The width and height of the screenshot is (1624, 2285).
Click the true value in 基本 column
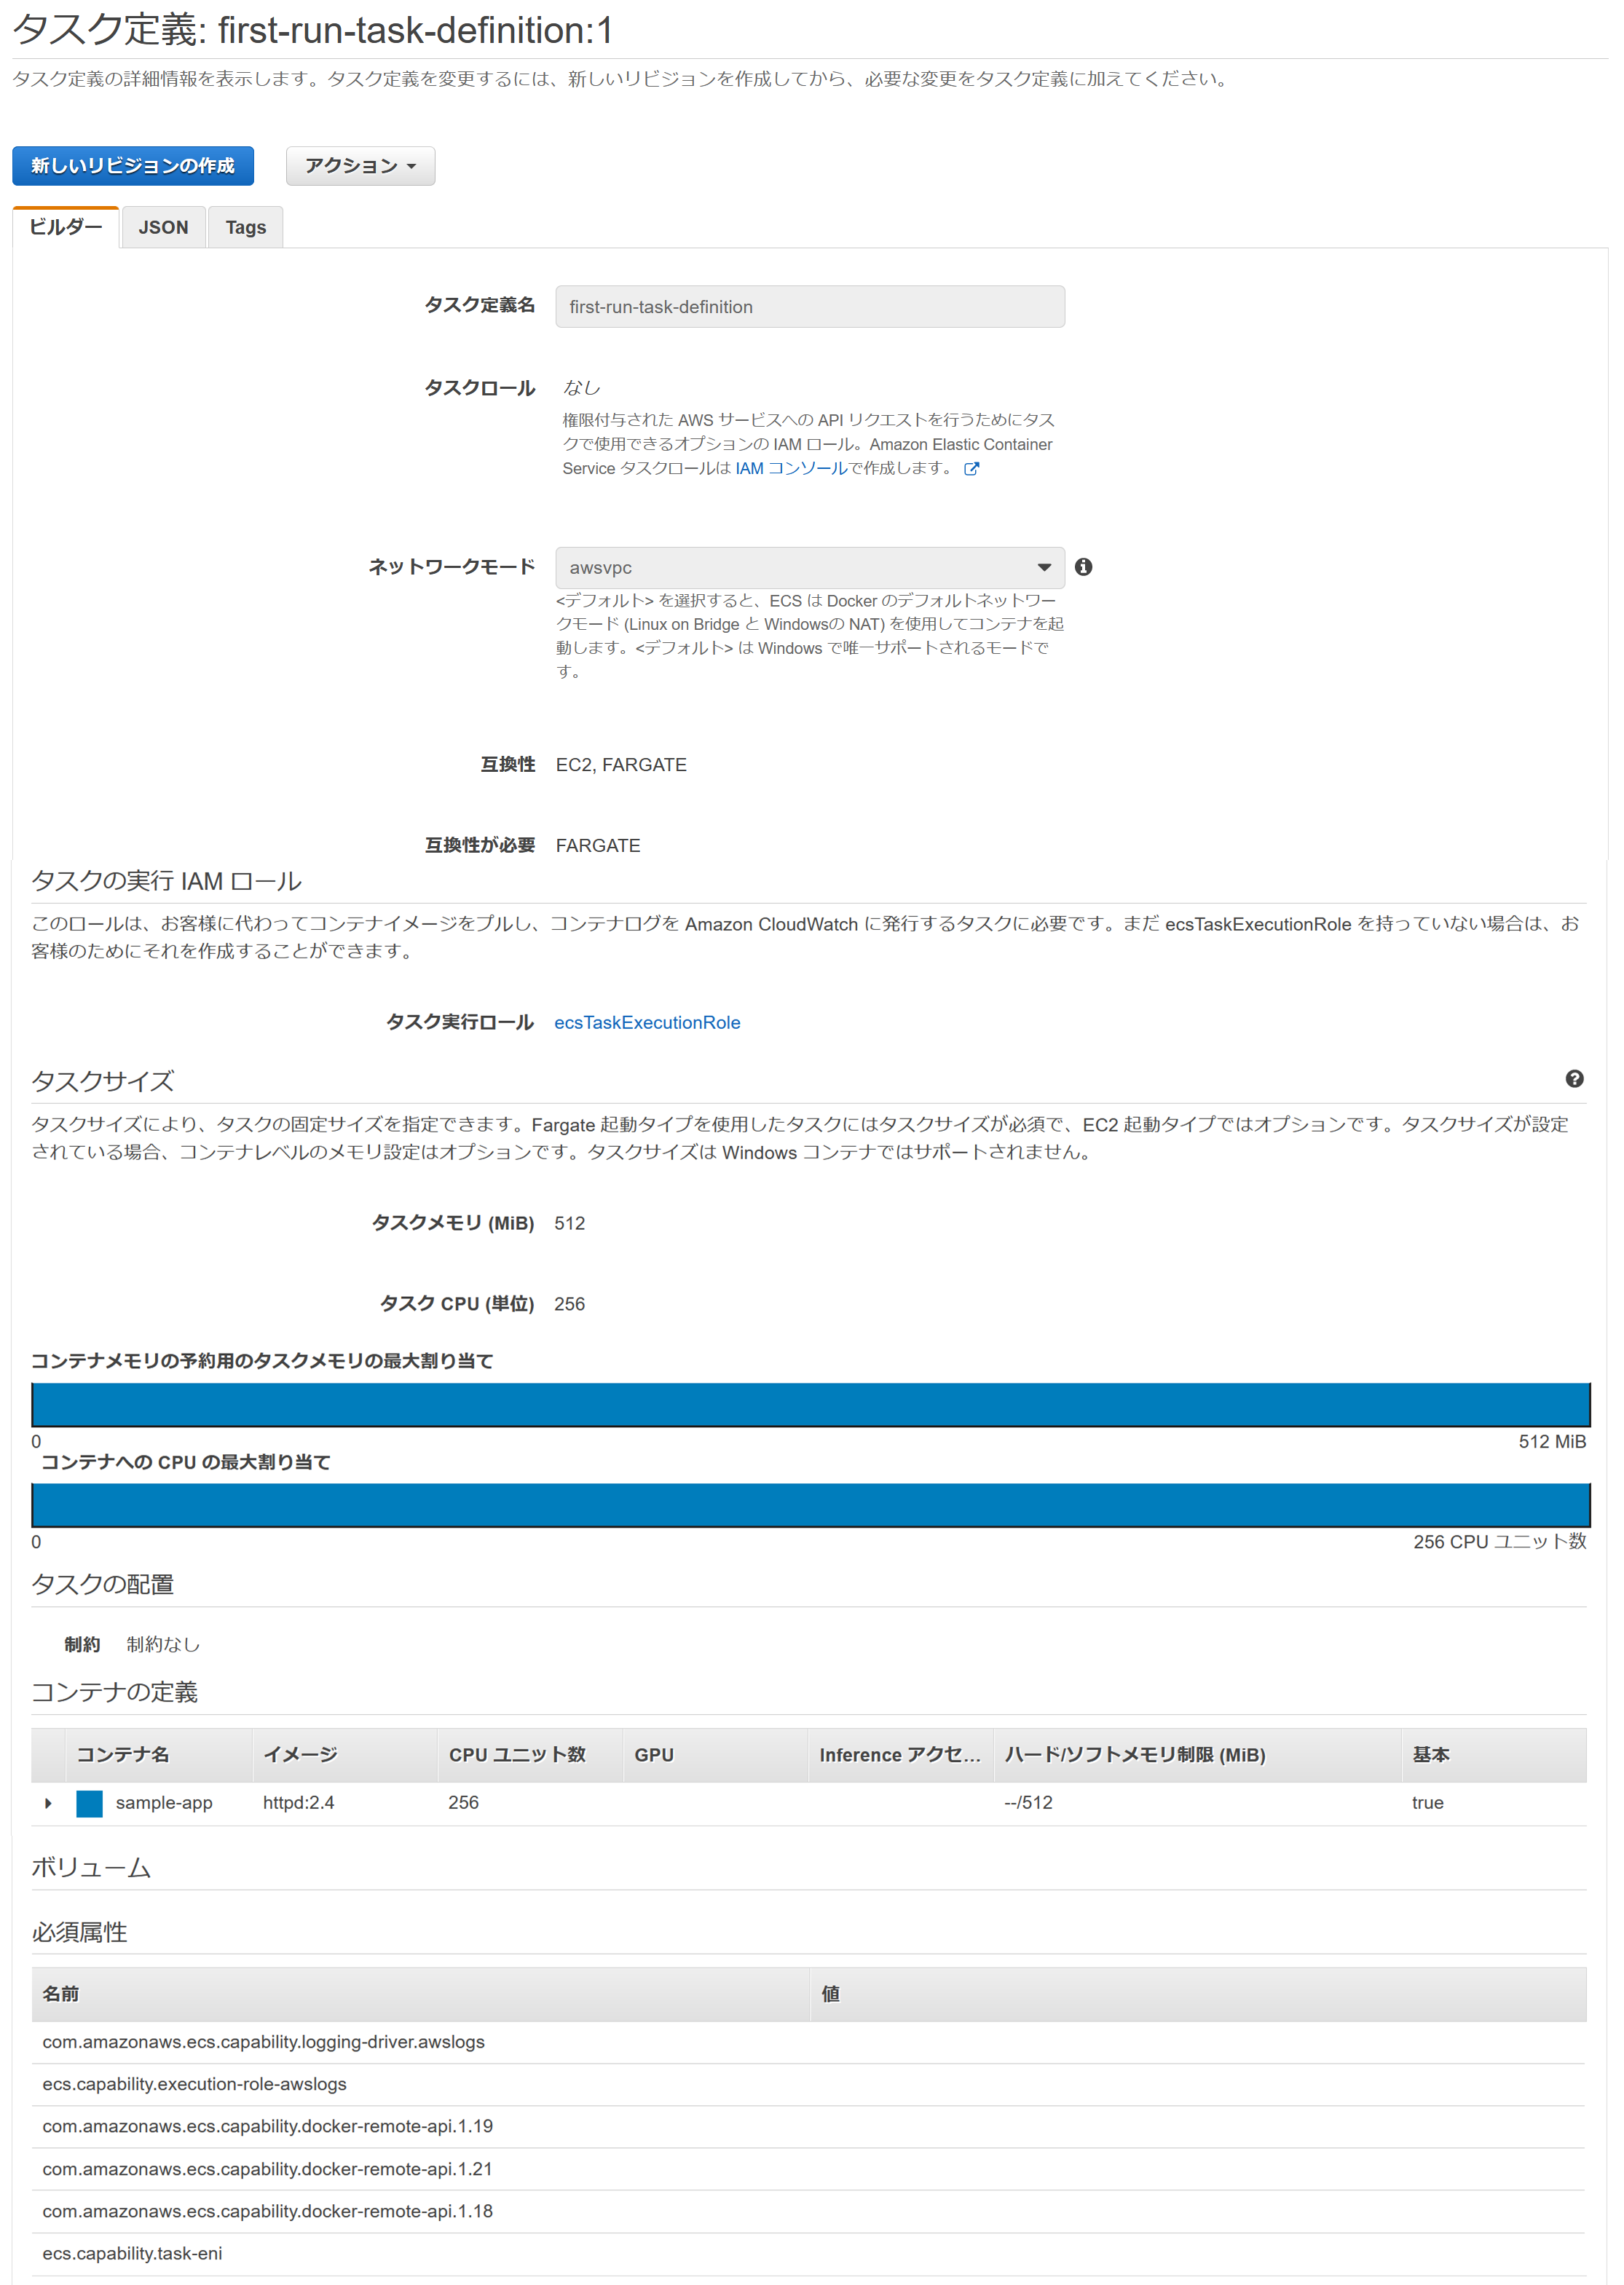pyautogui.click(x=1427, y=1803)
